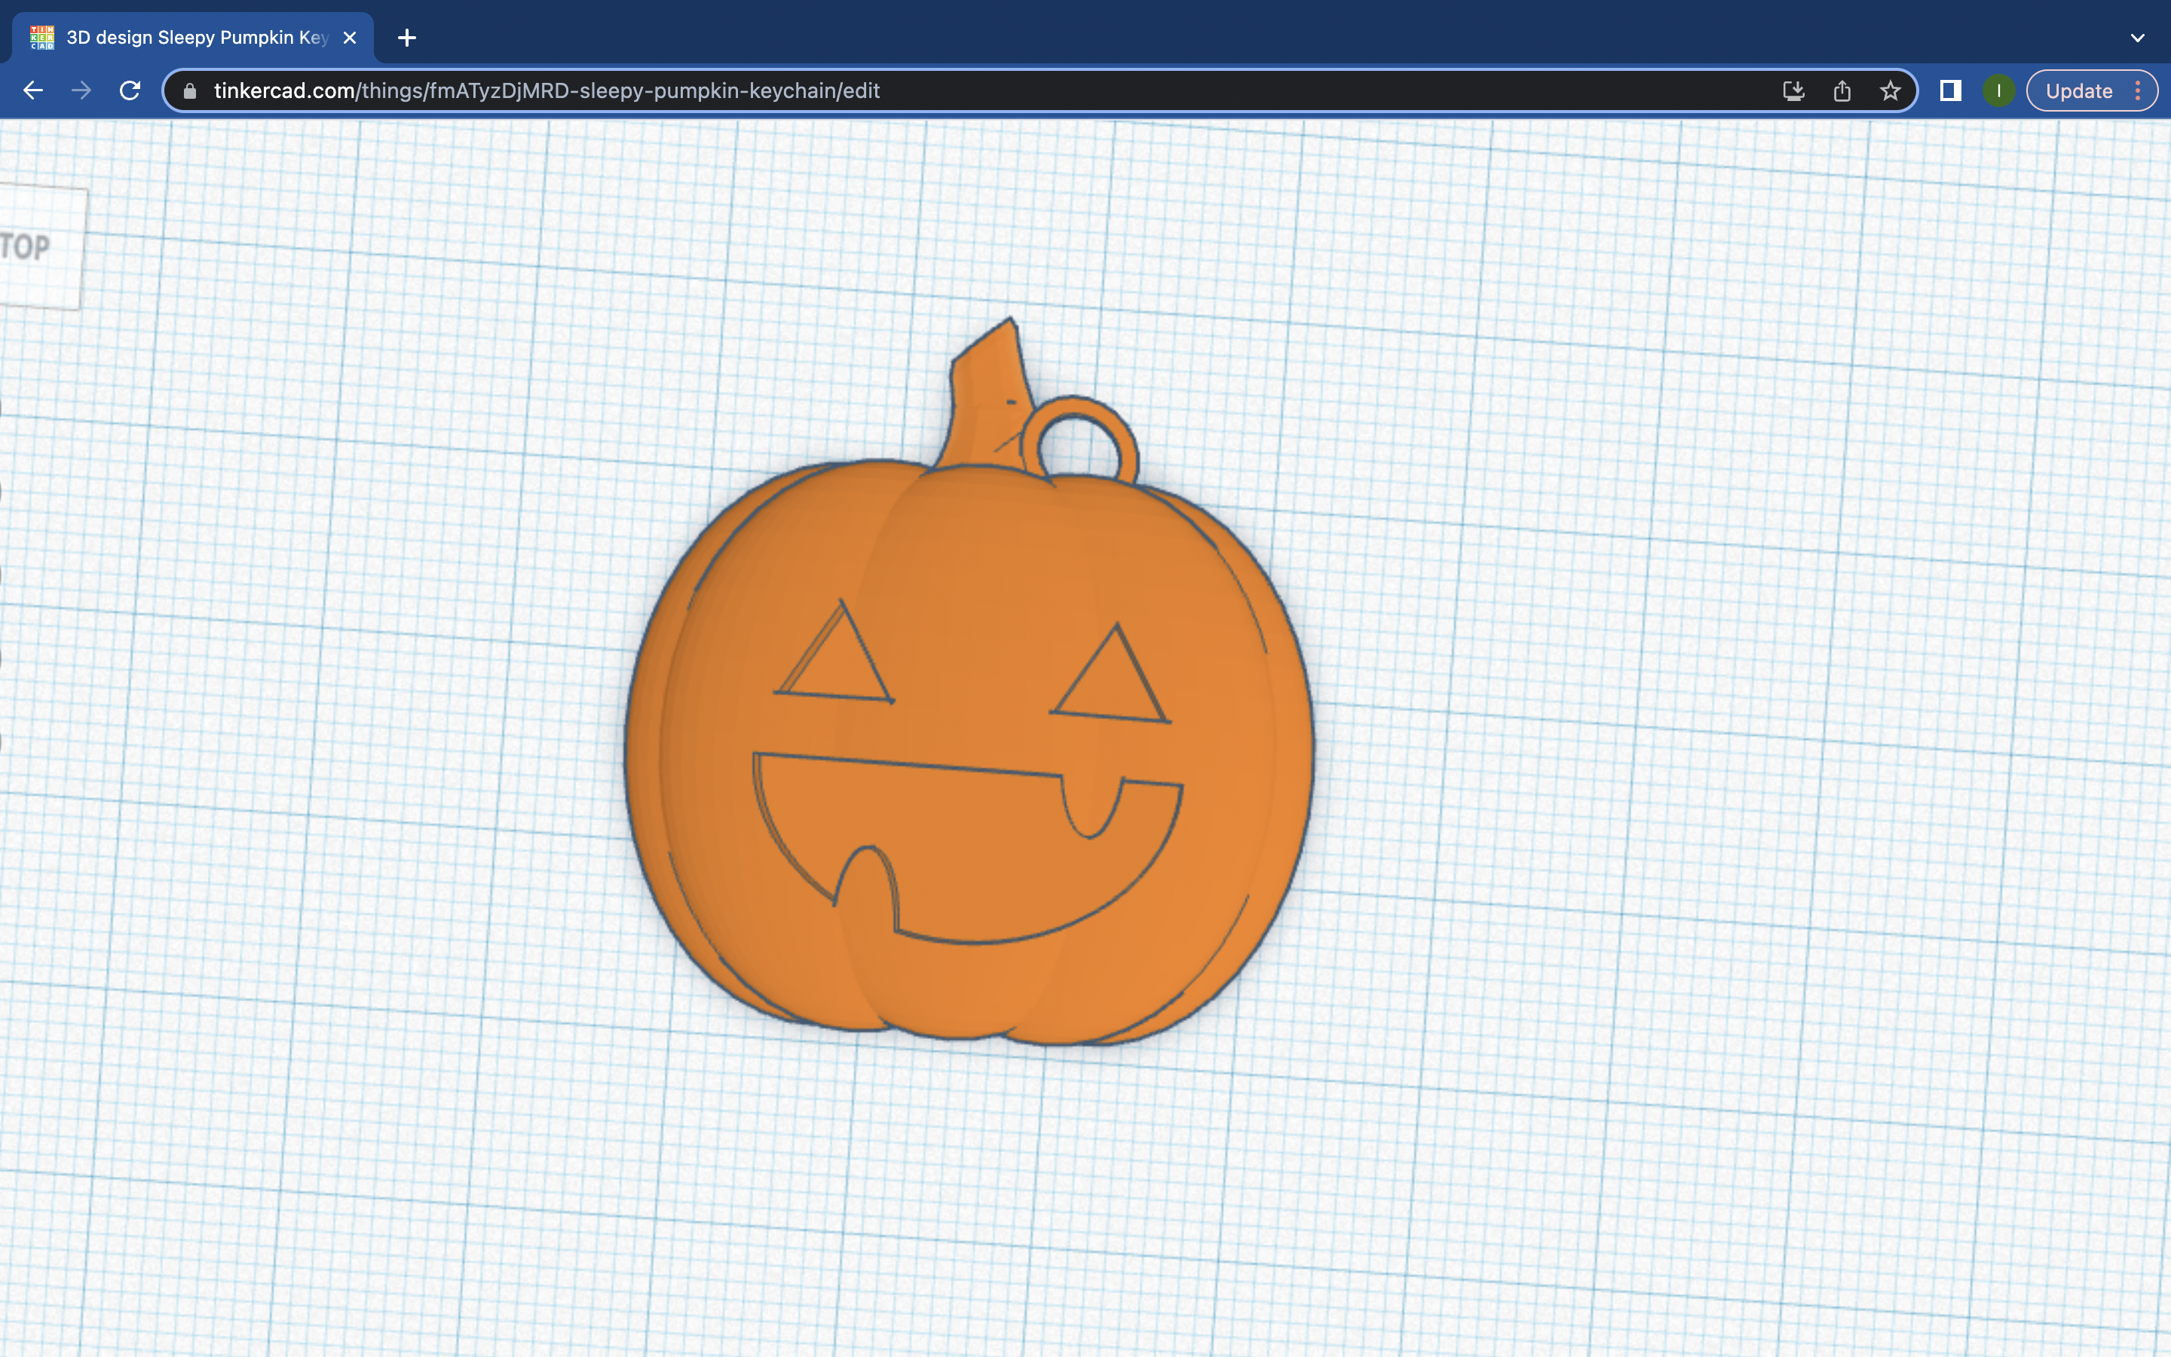2171x1357 pixels.
Task: Open the browser three-dot menu
Action: pyautogui.click(x=2139, y=90)
